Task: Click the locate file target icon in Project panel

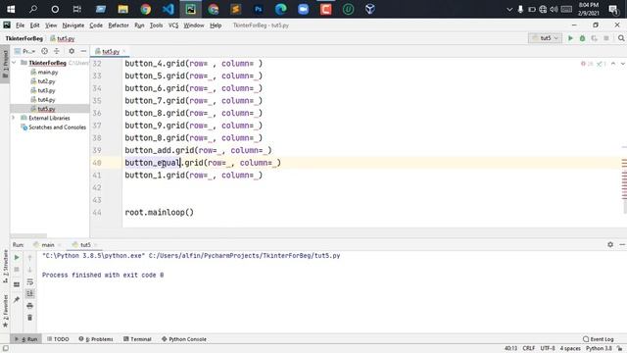Action: coord(44,51)
